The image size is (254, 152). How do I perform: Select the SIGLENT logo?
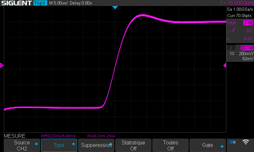(x=17, y=3)
